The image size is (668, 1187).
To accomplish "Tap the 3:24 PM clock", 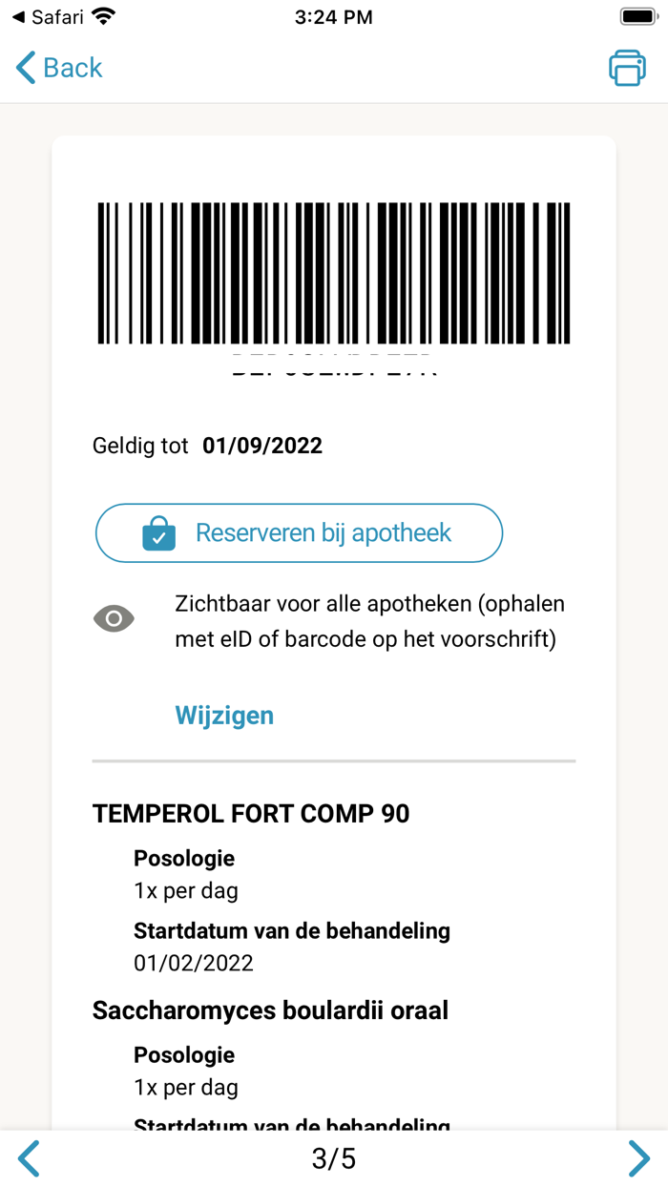I will point(334,16).
